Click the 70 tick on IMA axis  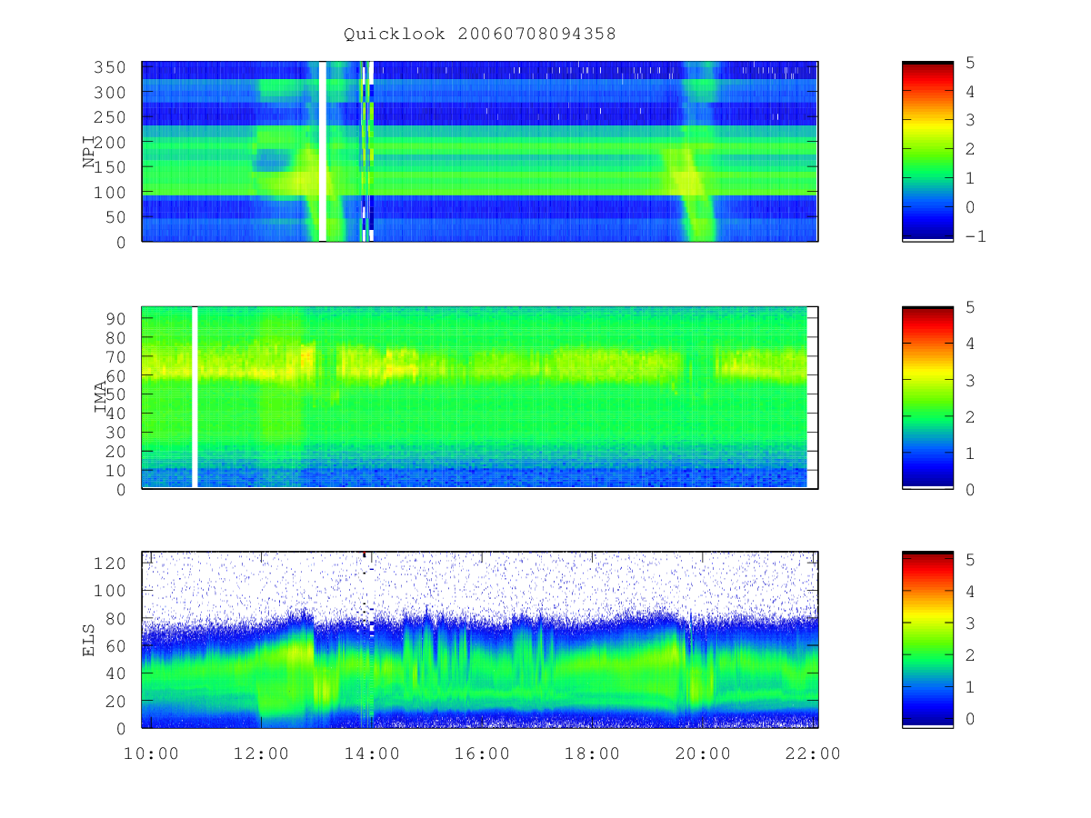click(117, 356)
